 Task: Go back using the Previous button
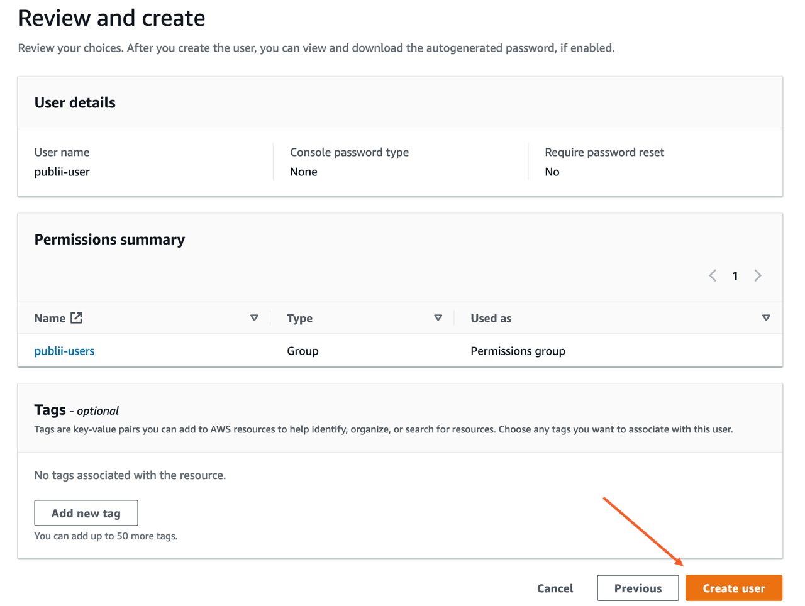(638, 588)
